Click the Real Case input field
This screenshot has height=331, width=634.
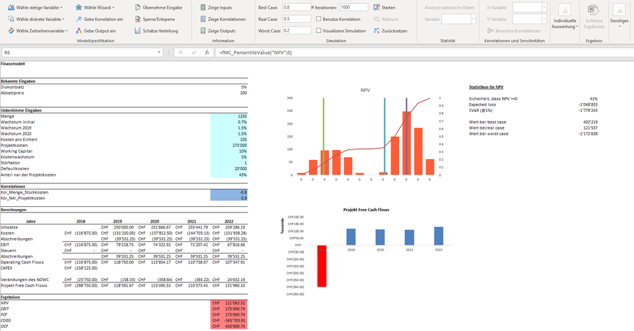pyautogui.click(x=297, y=19)
